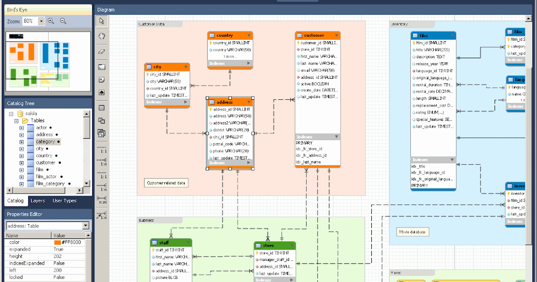
Task: Select the dashed 1:1 non-identifying relationship tool
Action: click(103, 149)
